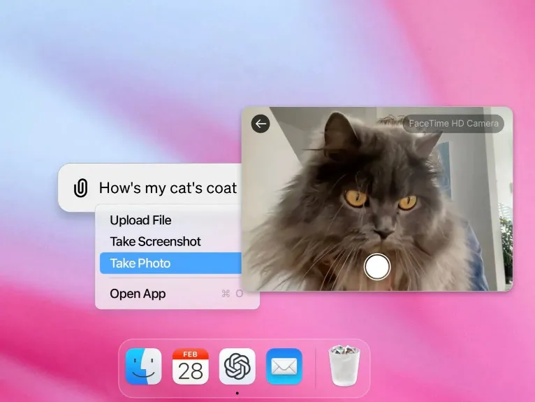This screenshot has height=402, width=535.
Task: Choose Upload File from the attachment menu
Action: [140, 220]
